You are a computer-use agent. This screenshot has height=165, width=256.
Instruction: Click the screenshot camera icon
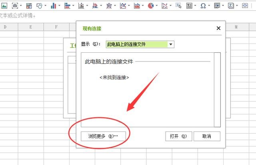pyautogui.click(x=15, y=6)
